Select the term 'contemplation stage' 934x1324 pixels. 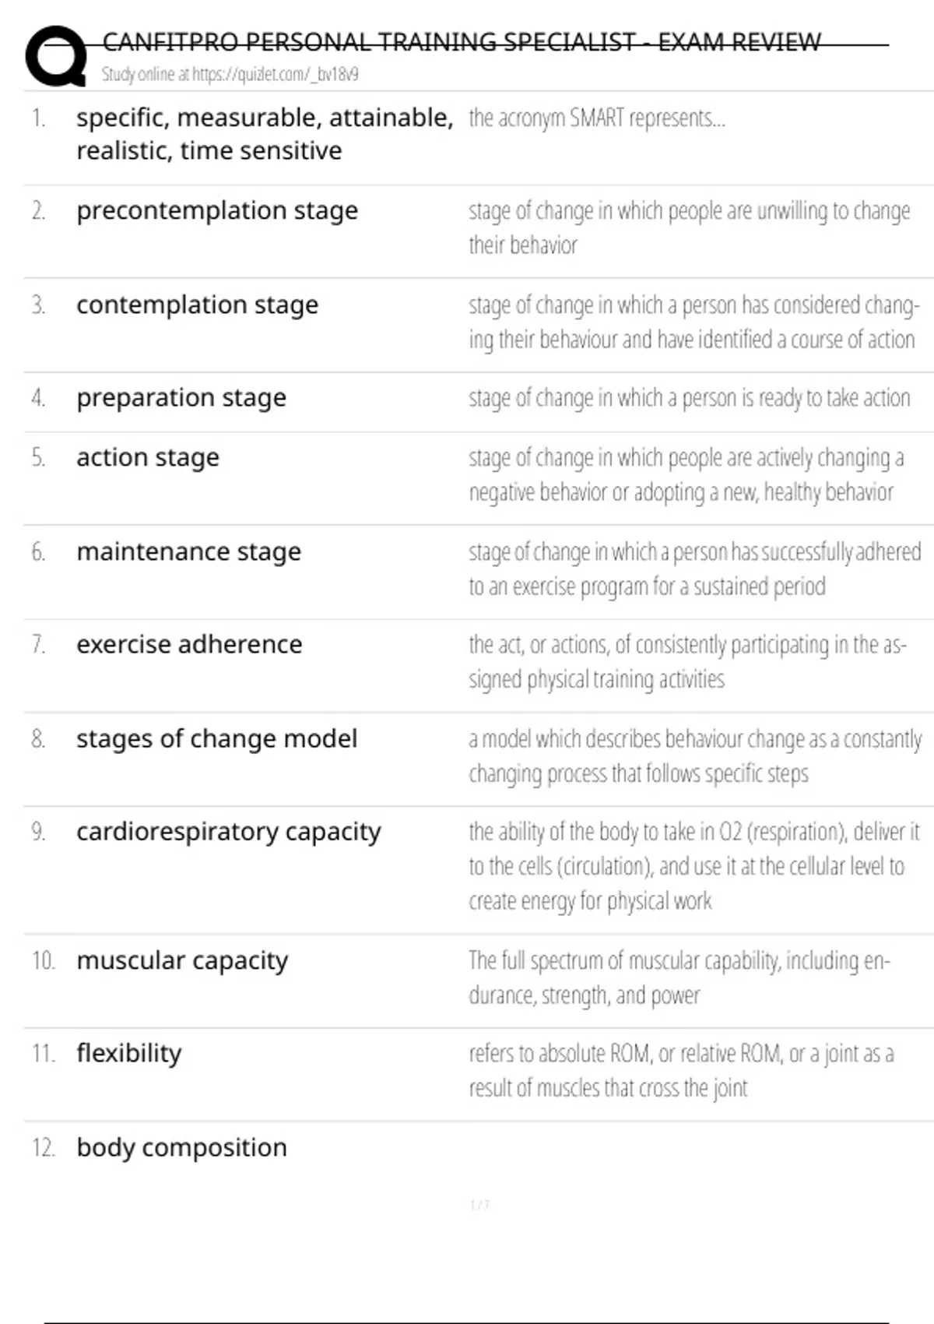[x=197, y=305]
